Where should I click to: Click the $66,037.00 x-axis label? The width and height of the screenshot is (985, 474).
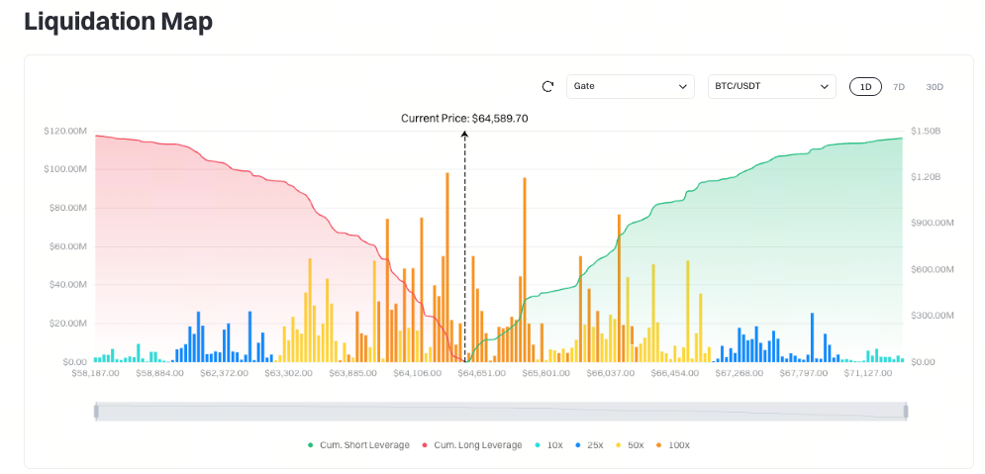click(x=613, y=373)
